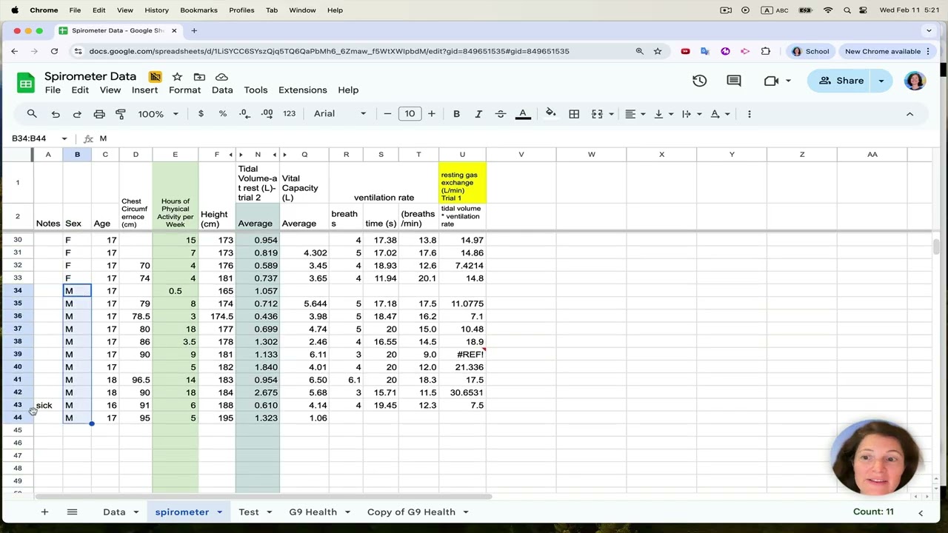This screenshot has height=533, width=948.
Task: Star the Spirometer Data document
Action: [177, 77]
